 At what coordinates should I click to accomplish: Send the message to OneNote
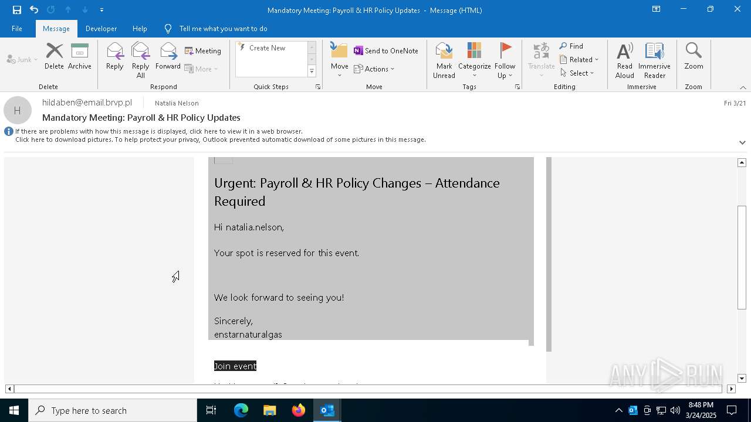(x=386, y=51)
